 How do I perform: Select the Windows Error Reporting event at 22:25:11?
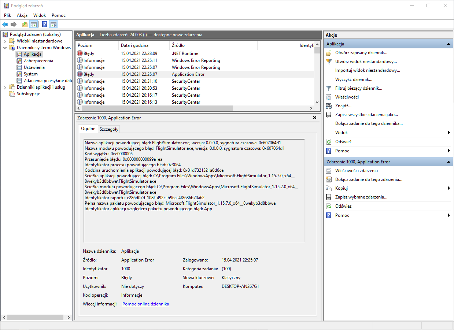pos(195,60)
